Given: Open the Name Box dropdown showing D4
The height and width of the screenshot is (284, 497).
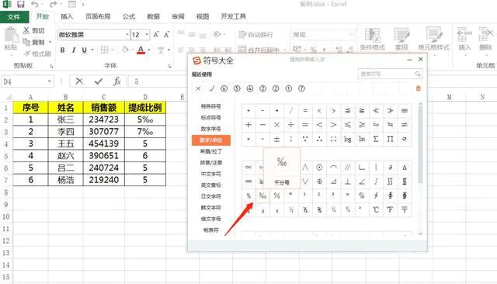Looking at the screenshot, I should [x=50, y=81].
